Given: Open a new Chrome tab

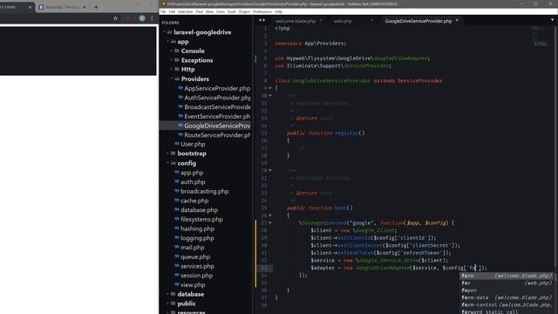Looking at the screenshot, I should click(96, 7).
